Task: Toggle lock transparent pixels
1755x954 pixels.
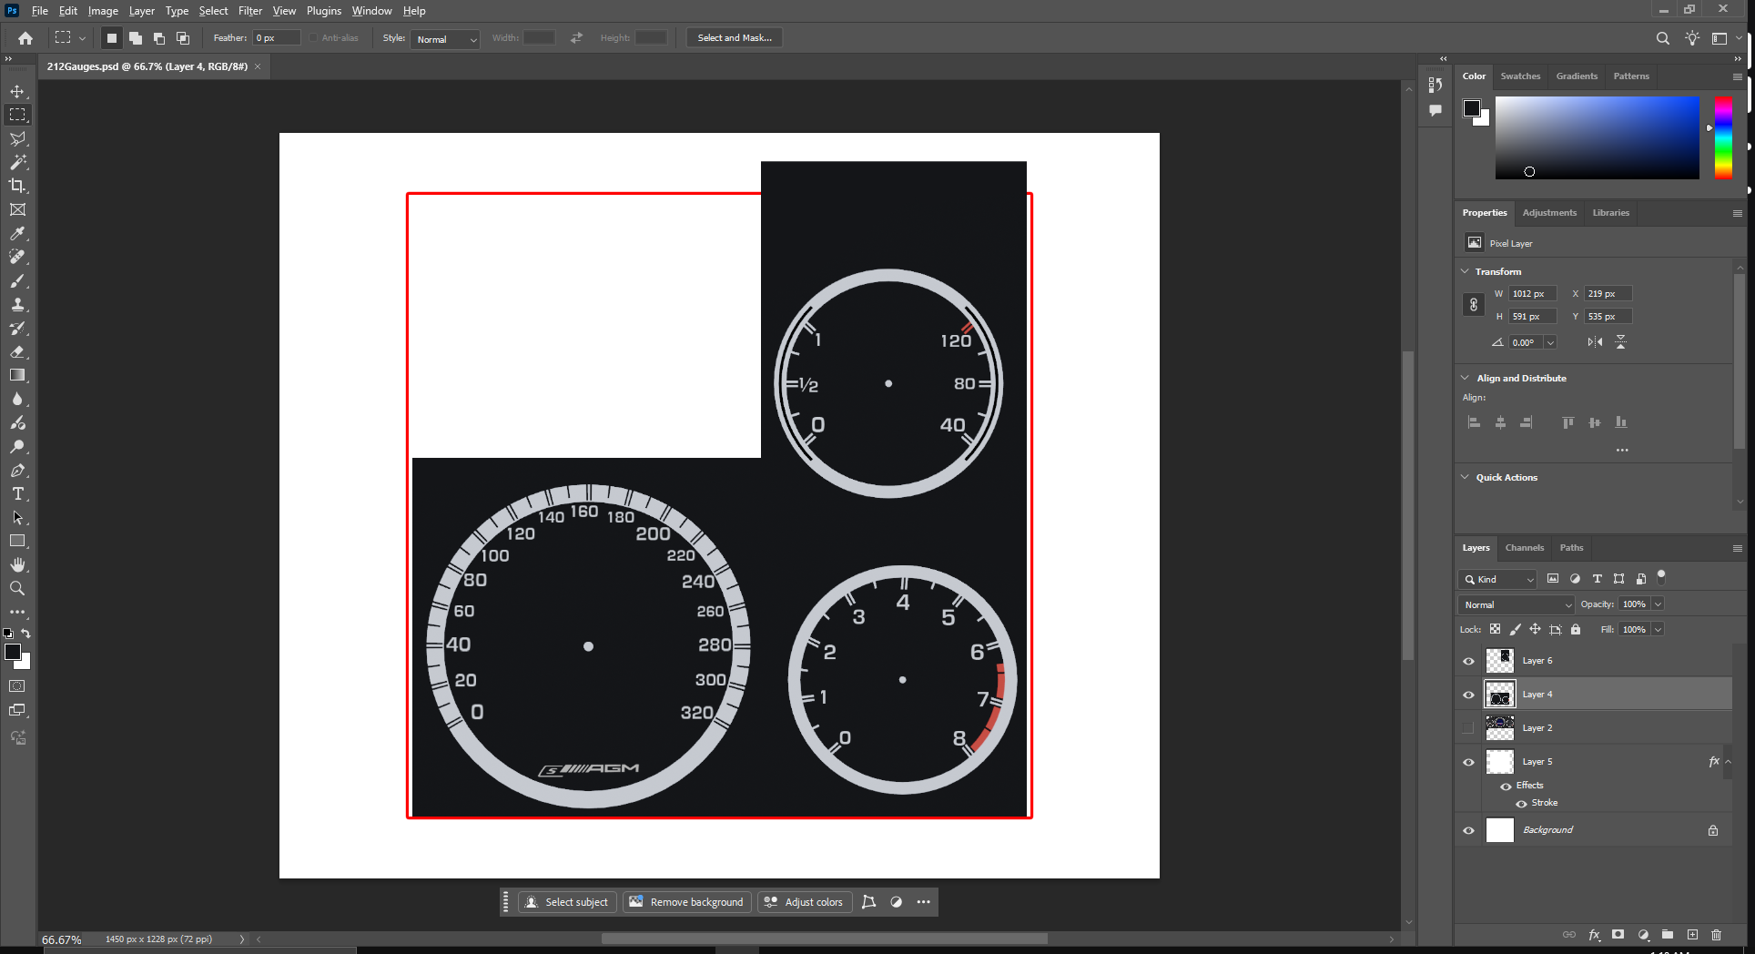Action: (1495, 629)
